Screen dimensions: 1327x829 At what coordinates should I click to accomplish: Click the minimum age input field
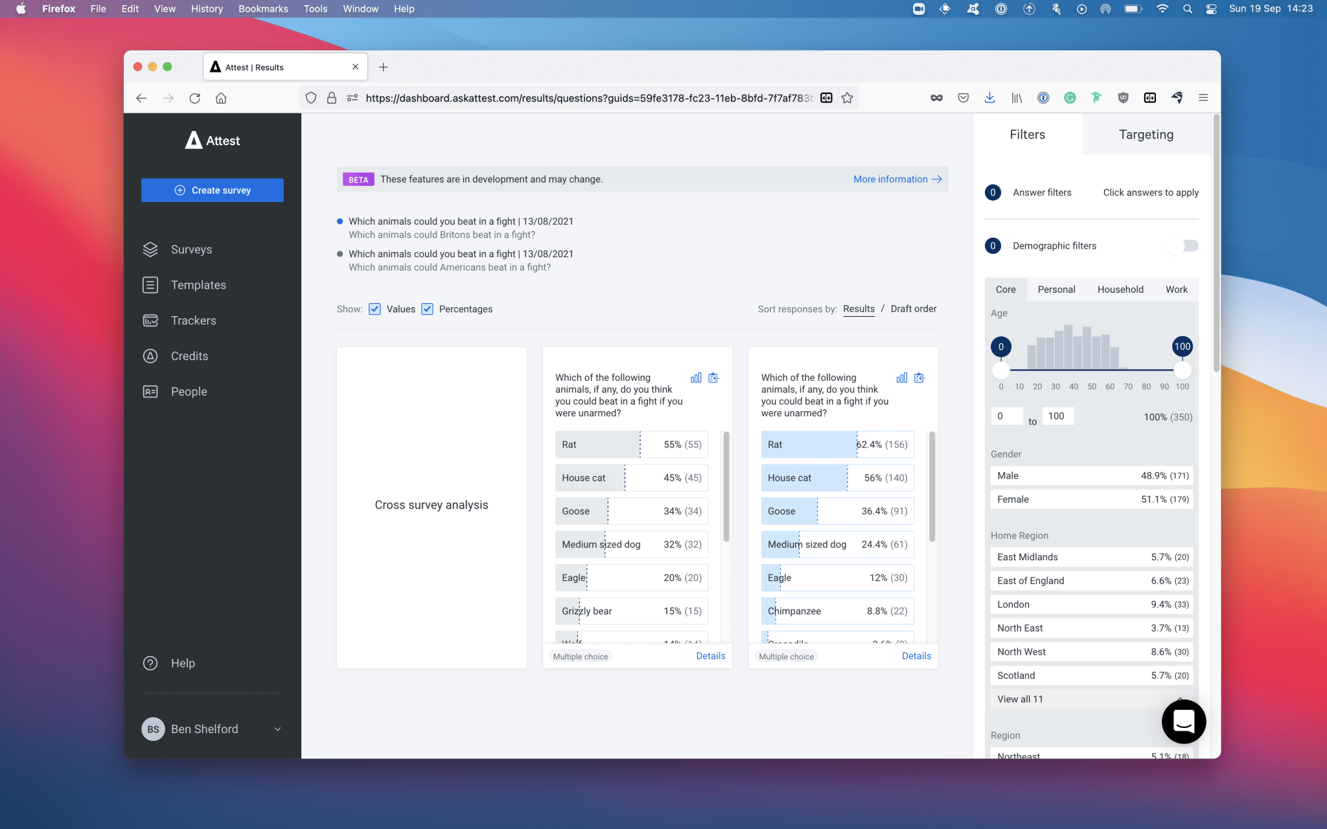coord(1007,416)
